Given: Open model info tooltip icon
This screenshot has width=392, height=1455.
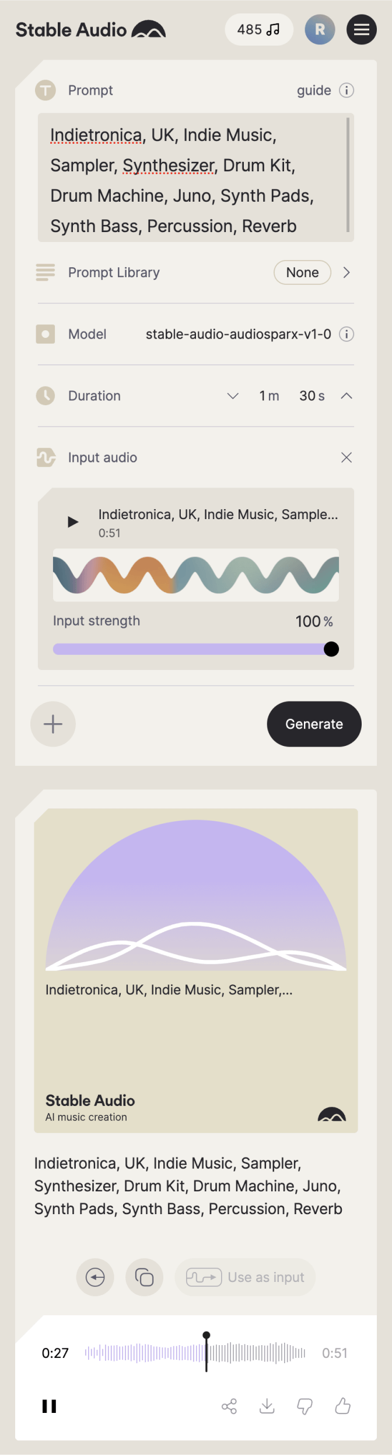Looking at the screenshot, I should click(346, 334).
